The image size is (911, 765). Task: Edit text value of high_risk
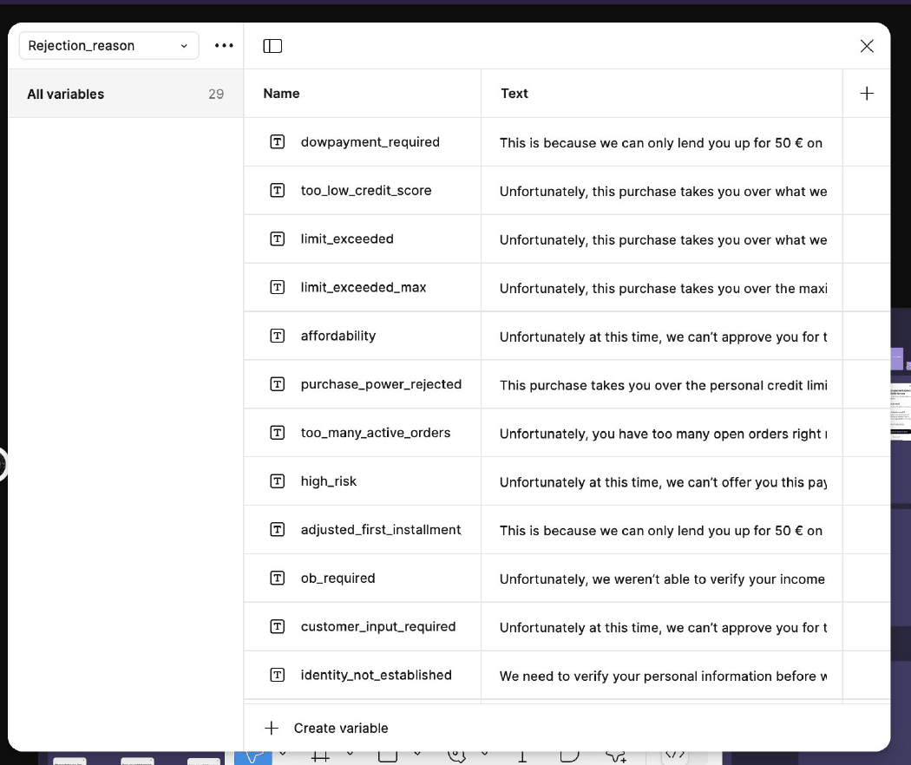pos(662,481)
